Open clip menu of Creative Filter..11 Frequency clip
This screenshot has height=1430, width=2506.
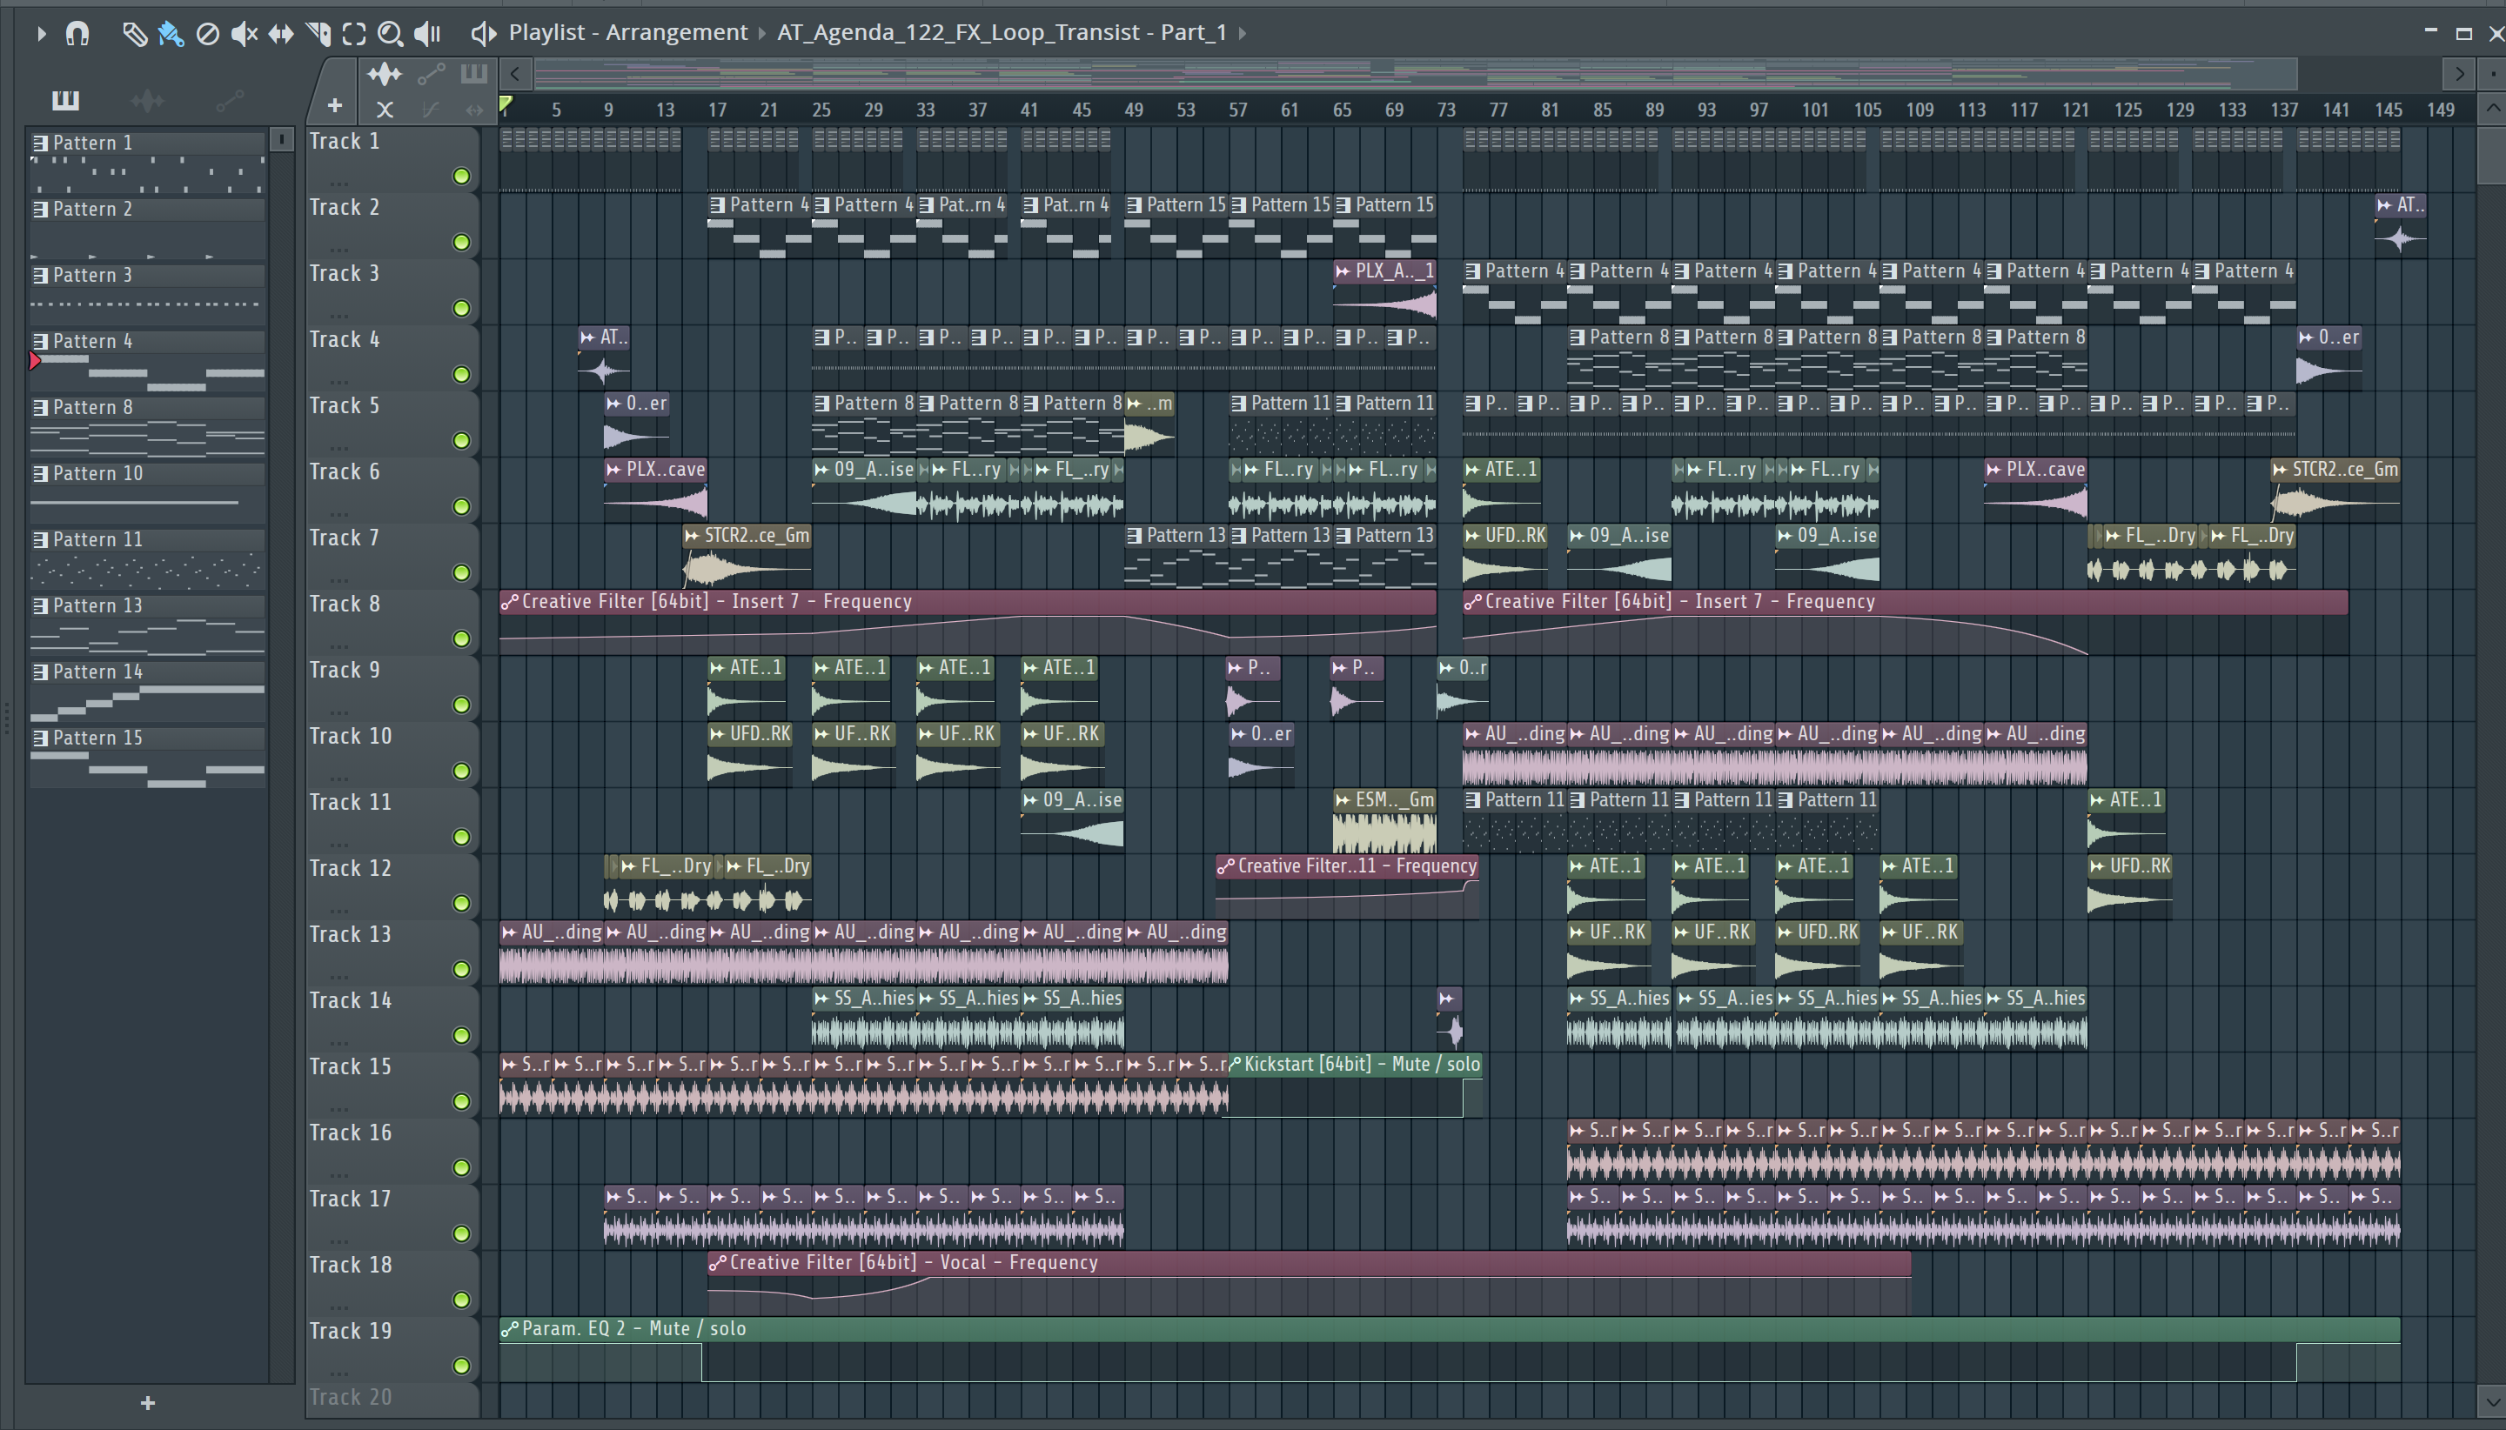click(1226, 866)
